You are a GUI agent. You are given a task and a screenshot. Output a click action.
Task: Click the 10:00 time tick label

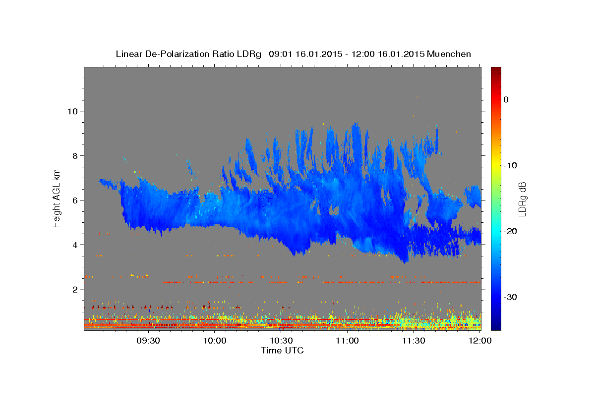click(x=215, y=341)
